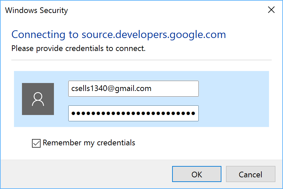Click the Remember my credentials label text
The height and width of the screenshot is (189, 283).
coord(89,143)
